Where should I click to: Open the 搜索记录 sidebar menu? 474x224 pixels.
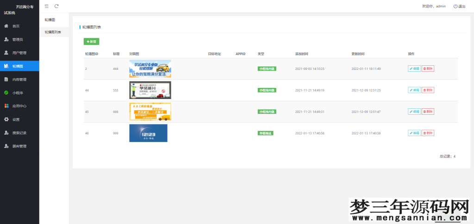(19, 133)
